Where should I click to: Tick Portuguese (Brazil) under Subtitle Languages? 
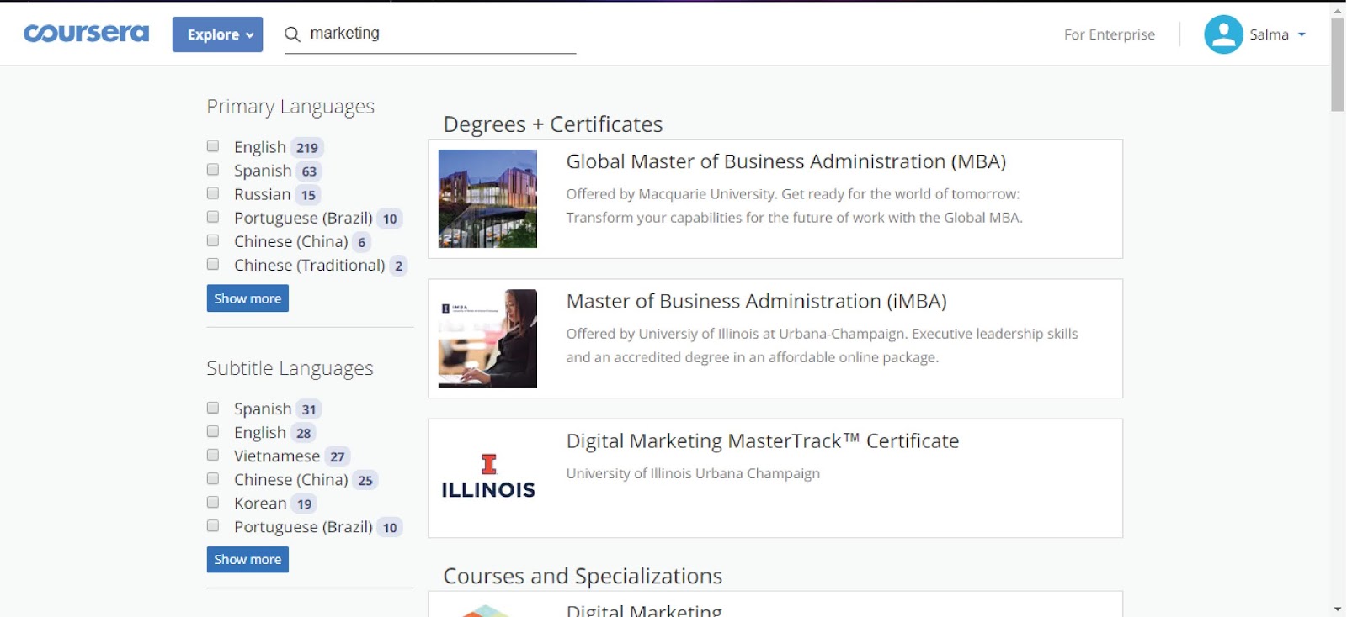point(213,525)
